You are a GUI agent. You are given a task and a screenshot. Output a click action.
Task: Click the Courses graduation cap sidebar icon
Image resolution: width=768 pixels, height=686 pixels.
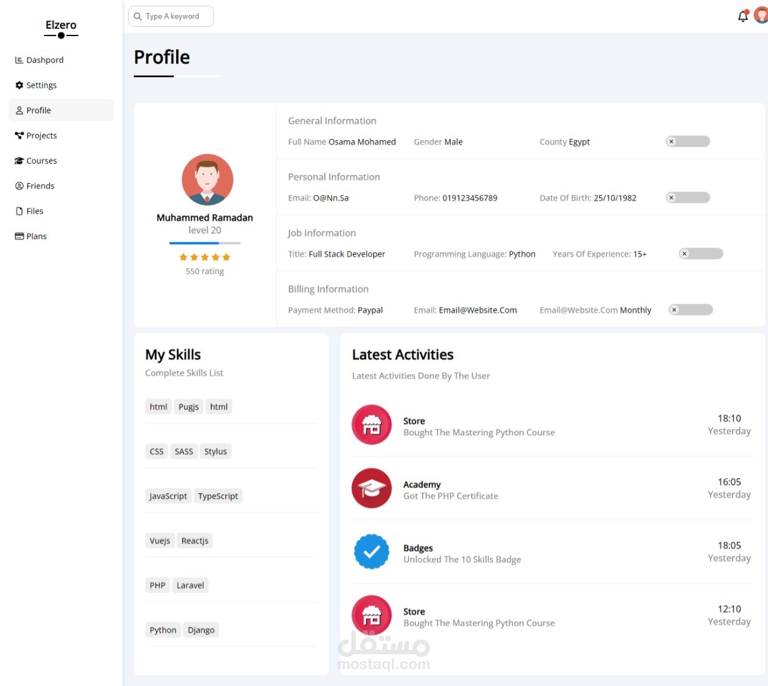pos(19,161)
